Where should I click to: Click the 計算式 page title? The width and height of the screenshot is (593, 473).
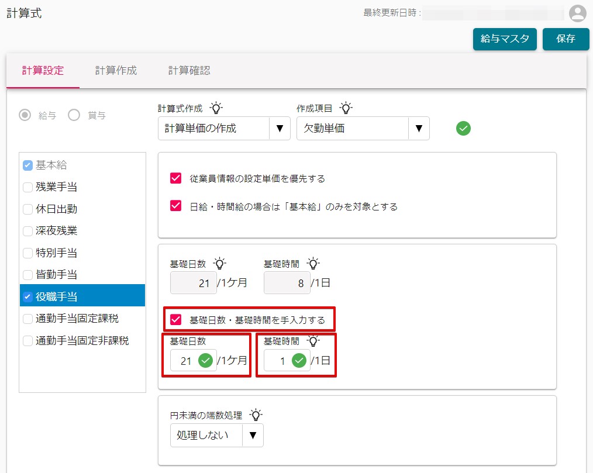point(24,13)
